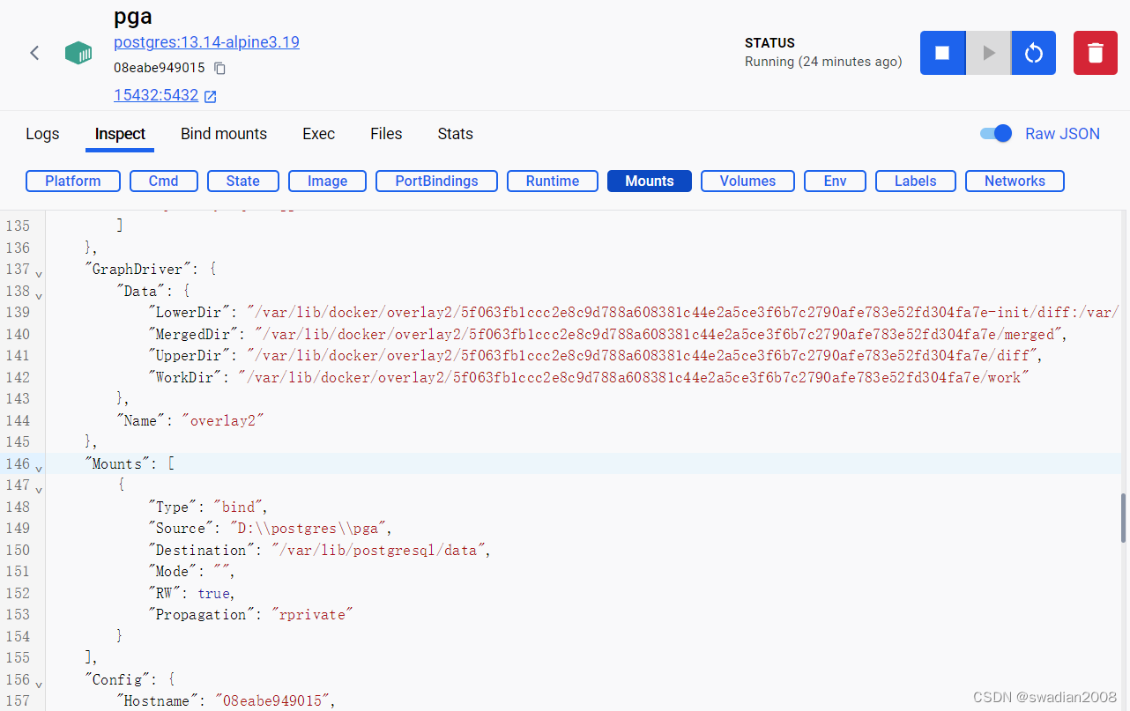Fold the Data object on line 138
1130x711 pixels.
point(39,293)
